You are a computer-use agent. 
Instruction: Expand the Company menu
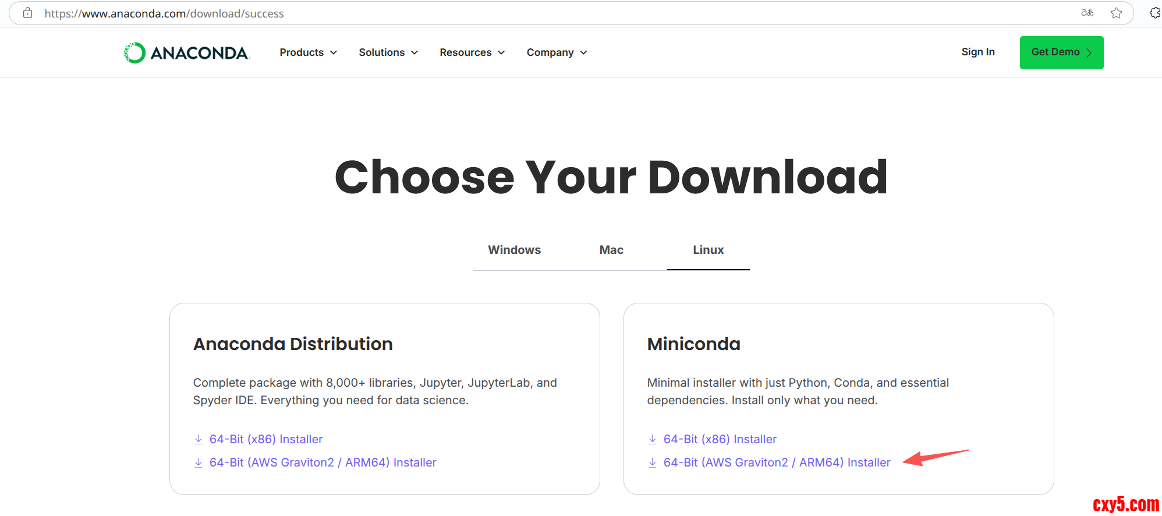tap(557, 52)
